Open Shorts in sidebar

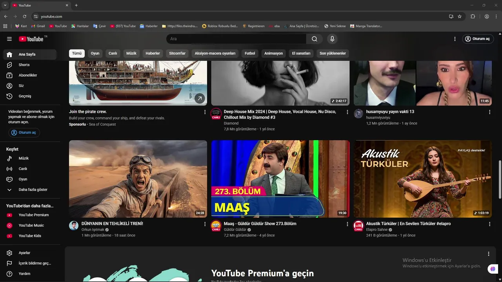point(30,65)
